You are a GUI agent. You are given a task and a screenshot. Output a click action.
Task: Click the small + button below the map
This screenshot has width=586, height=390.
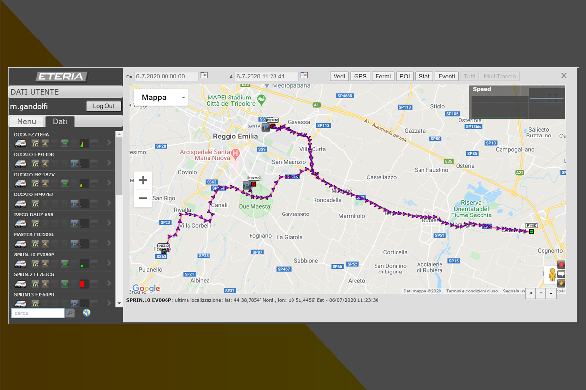(541, 293)
